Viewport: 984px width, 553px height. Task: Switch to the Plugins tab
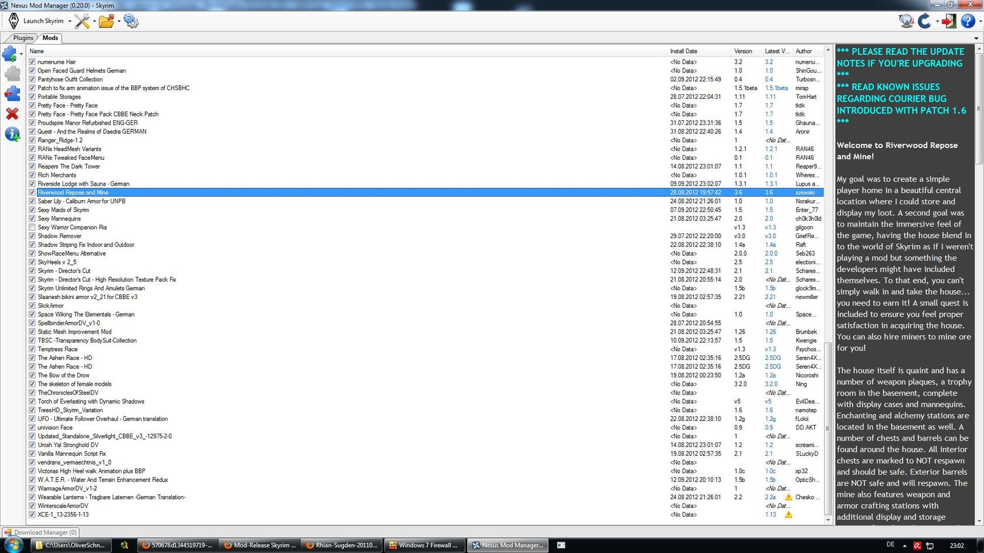pos(23,38)
